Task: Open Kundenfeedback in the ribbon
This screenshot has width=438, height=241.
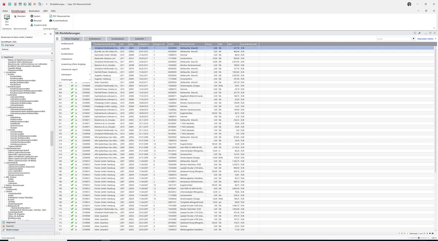Action: [58, 20]
